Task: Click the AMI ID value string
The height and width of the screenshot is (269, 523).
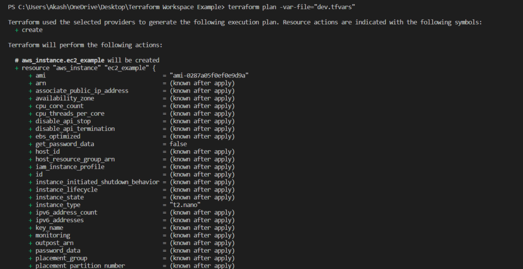Action: [209, 75]
